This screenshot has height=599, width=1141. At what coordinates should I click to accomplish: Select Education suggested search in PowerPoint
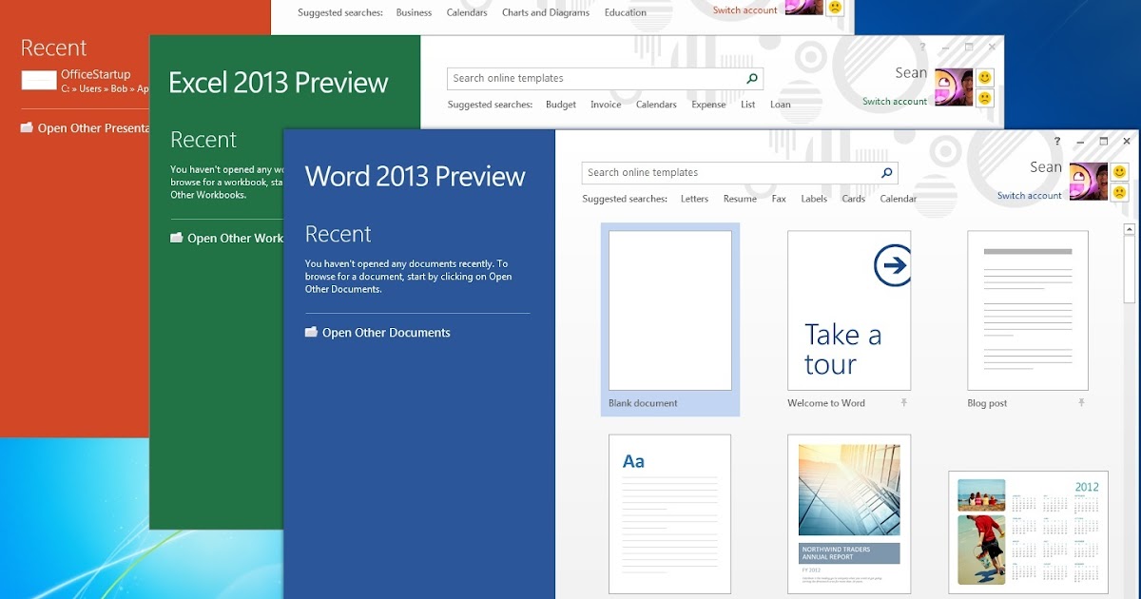coord(626,12)
